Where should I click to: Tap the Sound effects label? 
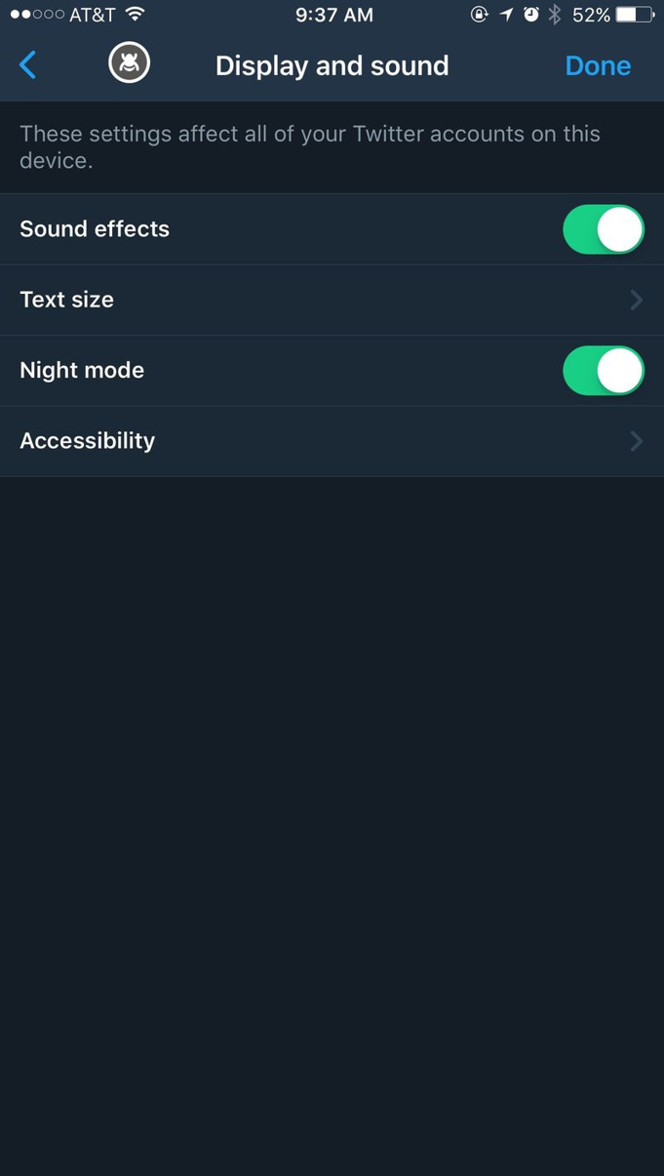tap(95, 229)
